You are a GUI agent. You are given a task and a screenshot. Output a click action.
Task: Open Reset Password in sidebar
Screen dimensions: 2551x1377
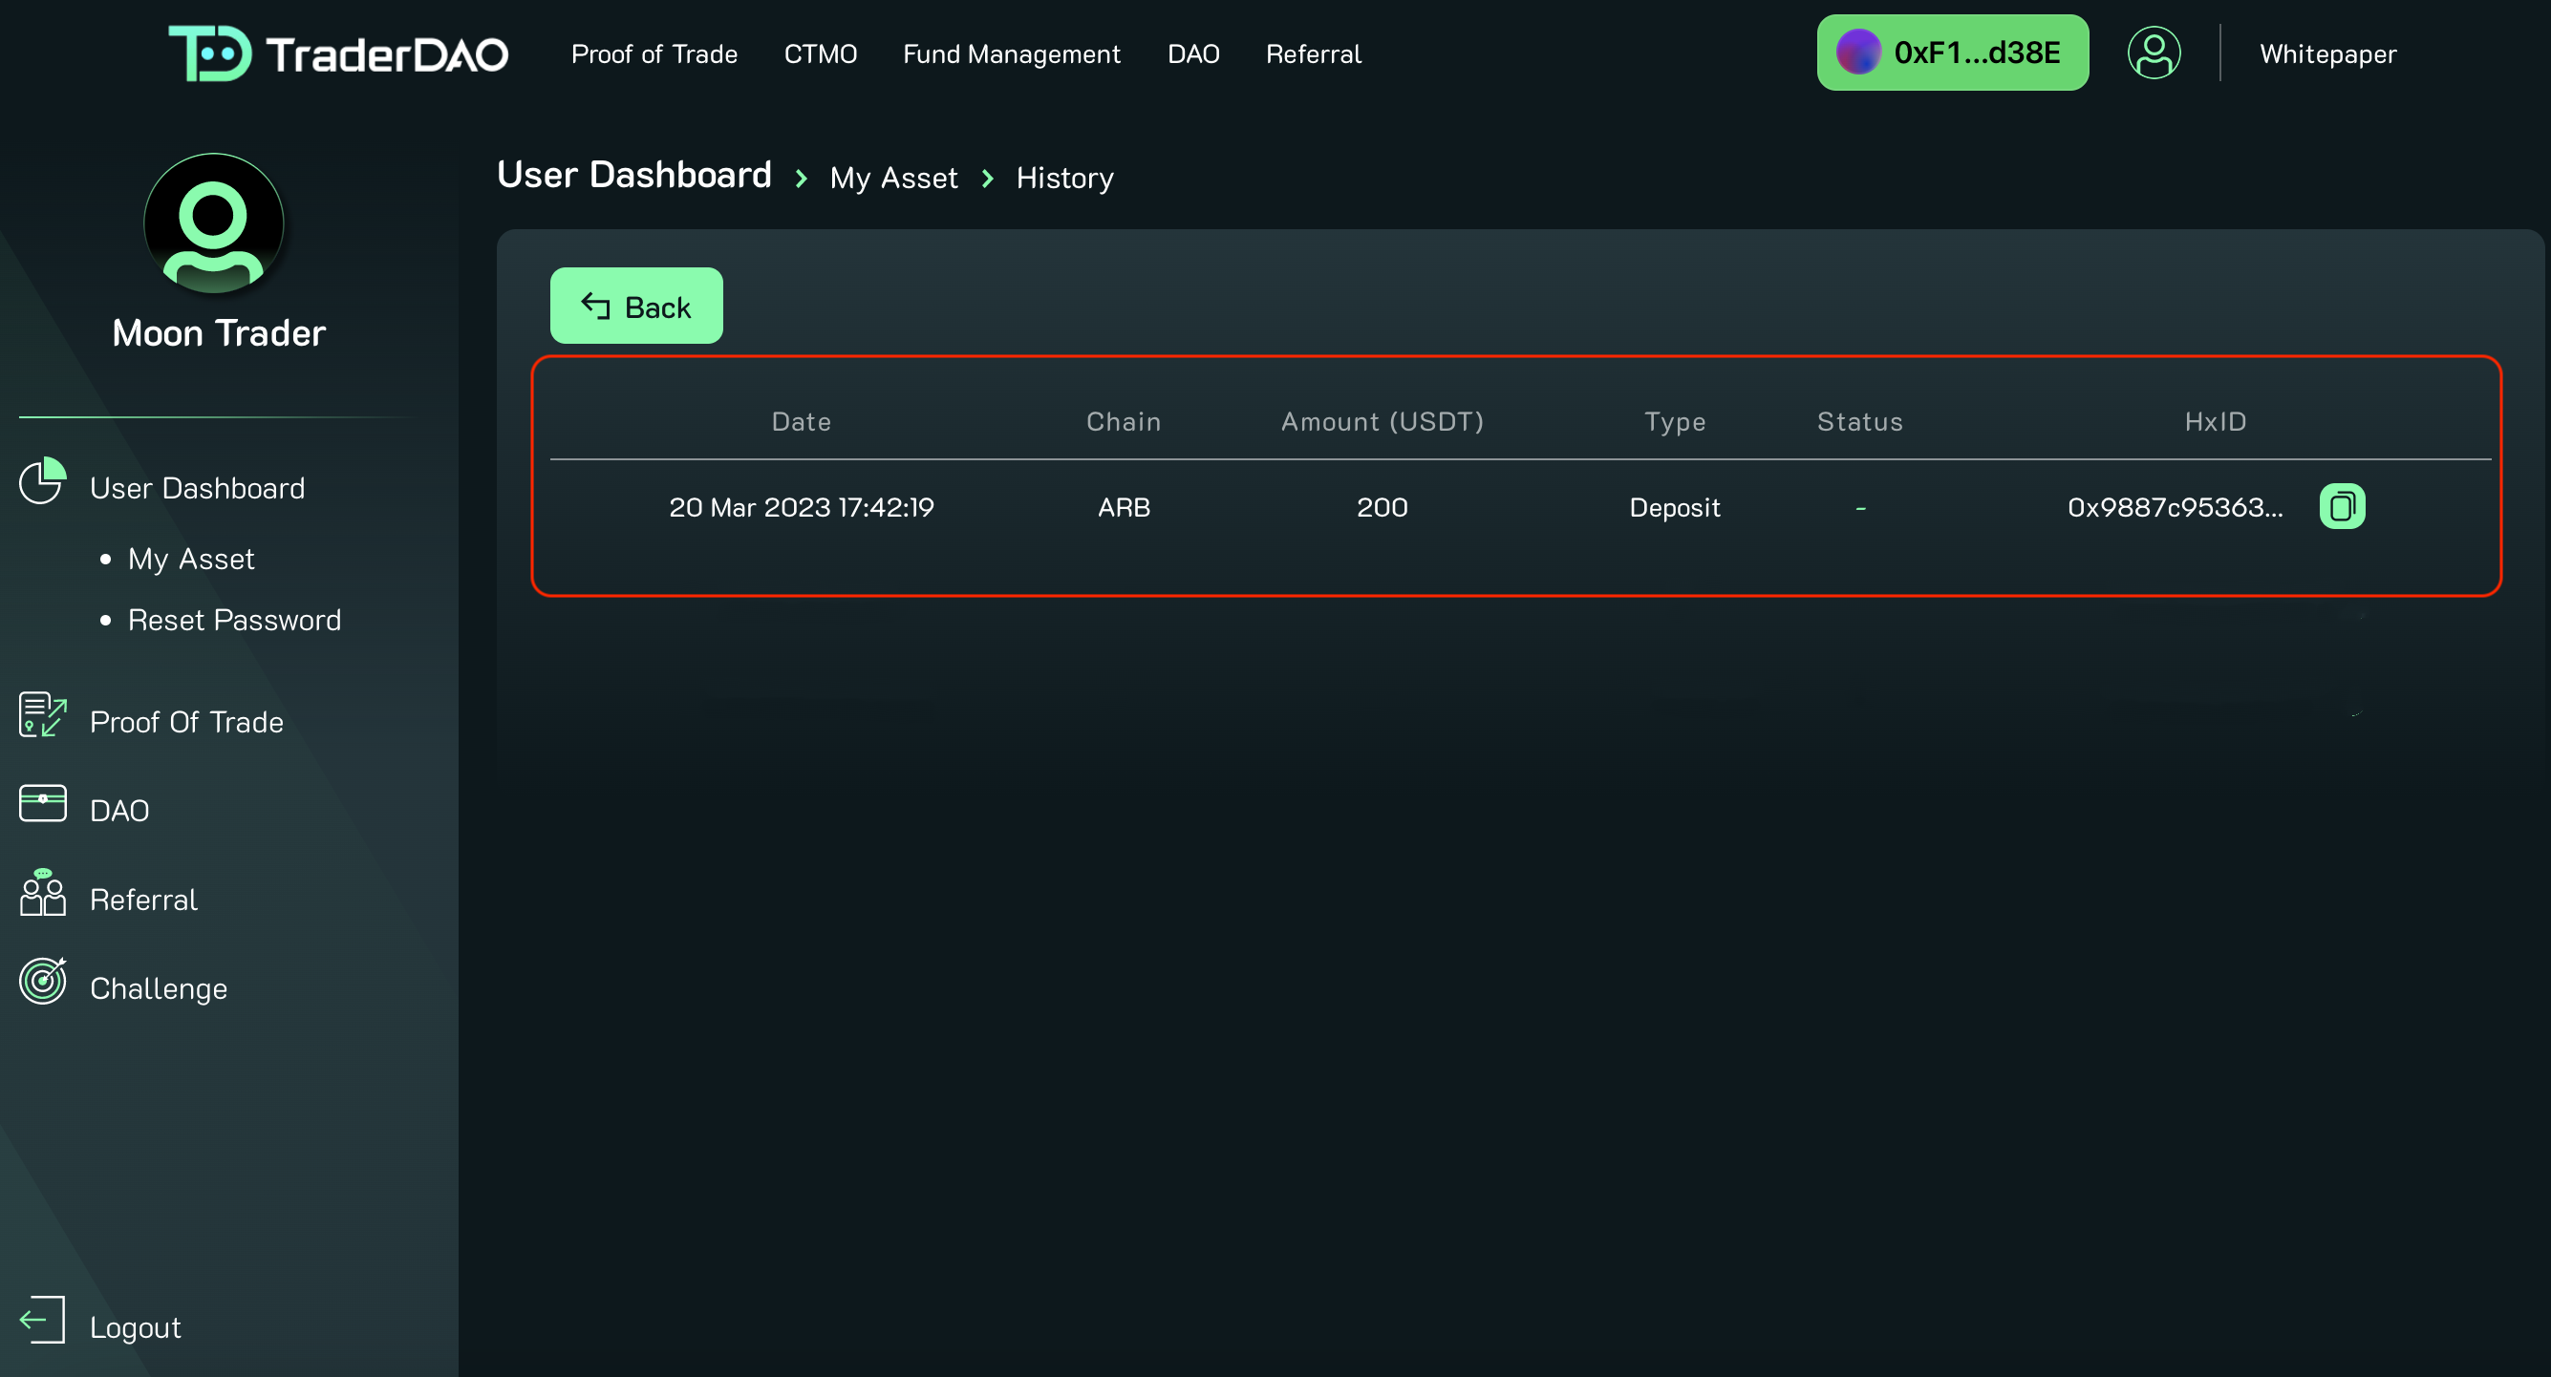234,621
